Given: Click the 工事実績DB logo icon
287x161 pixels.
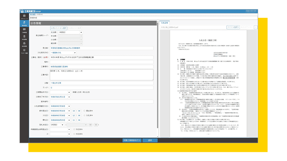Looking at the screenshot, I should (22, 11).
